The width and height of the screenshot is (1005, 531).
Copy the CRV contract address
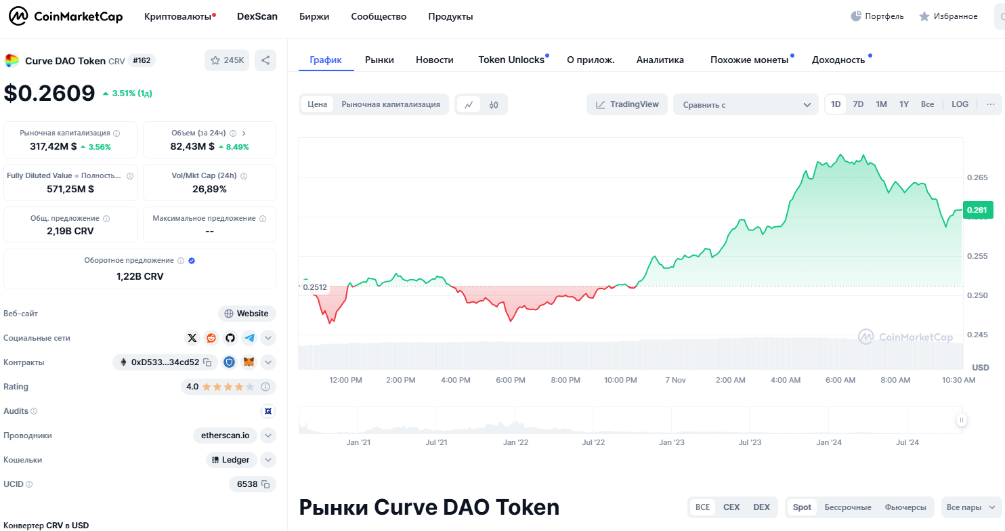(207, 362)
